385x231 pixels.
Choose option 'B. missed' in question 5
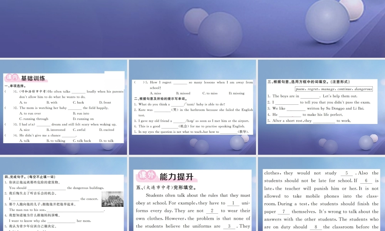tap(183, 93)
